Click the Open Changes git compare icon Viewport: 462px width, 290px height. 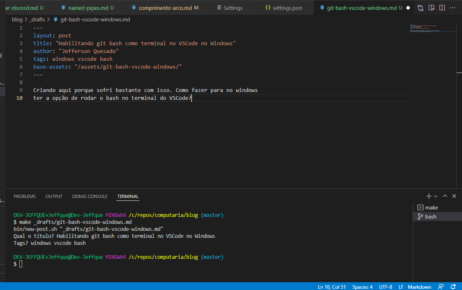pos(420,7)
